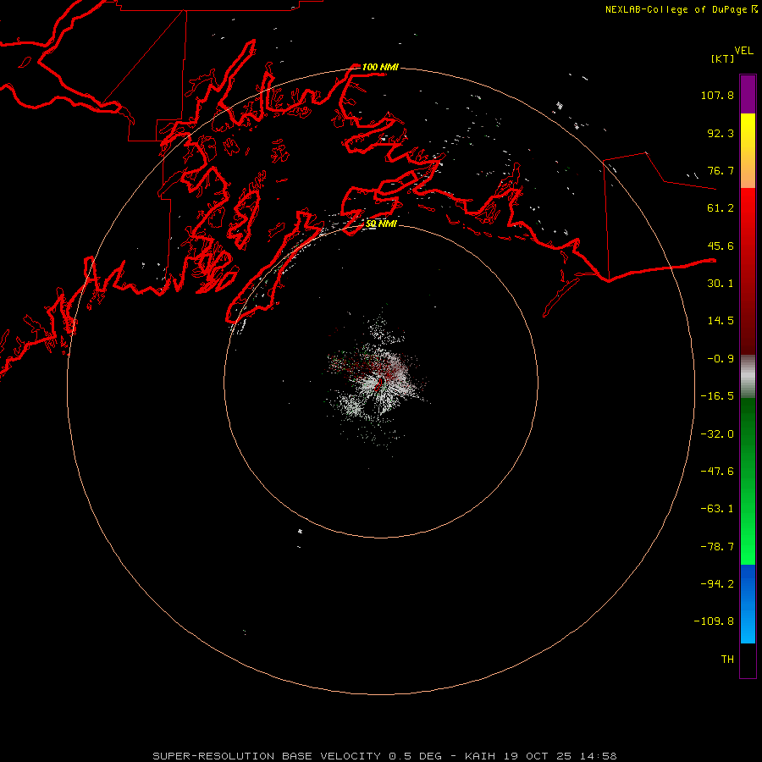Click the 45.6 velocity scale value

coord(721,246)
